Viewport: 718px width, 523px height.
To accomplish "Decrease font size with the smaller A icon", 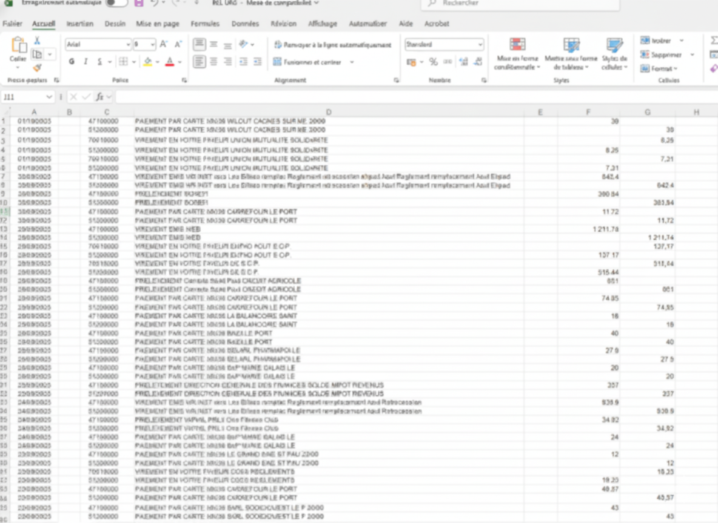I will click(178, 44).
